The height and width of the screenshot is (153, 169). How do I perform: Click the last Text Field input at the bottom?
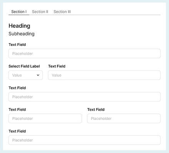(84, 140)
